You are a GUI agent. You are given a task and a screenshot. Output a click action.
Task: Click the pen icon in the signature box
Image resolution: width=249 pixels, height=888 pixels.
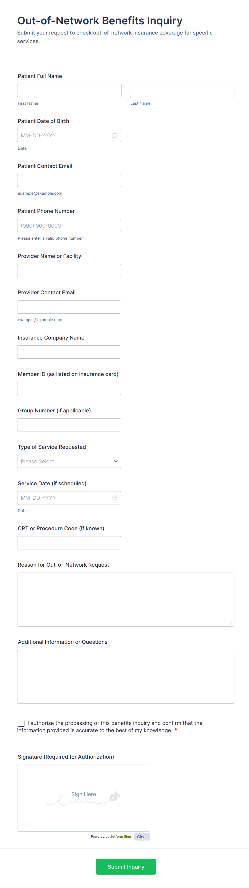(x=115, y=796)
